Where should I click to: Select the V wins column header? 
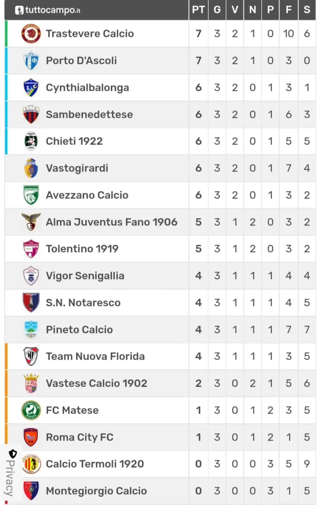point(235,10)
